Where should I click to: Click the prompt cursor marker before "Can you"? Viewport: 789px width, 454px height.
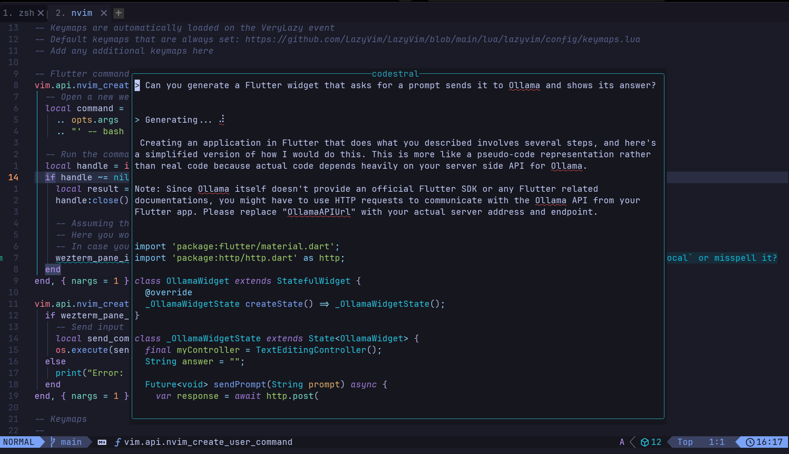tap(137, 85)
